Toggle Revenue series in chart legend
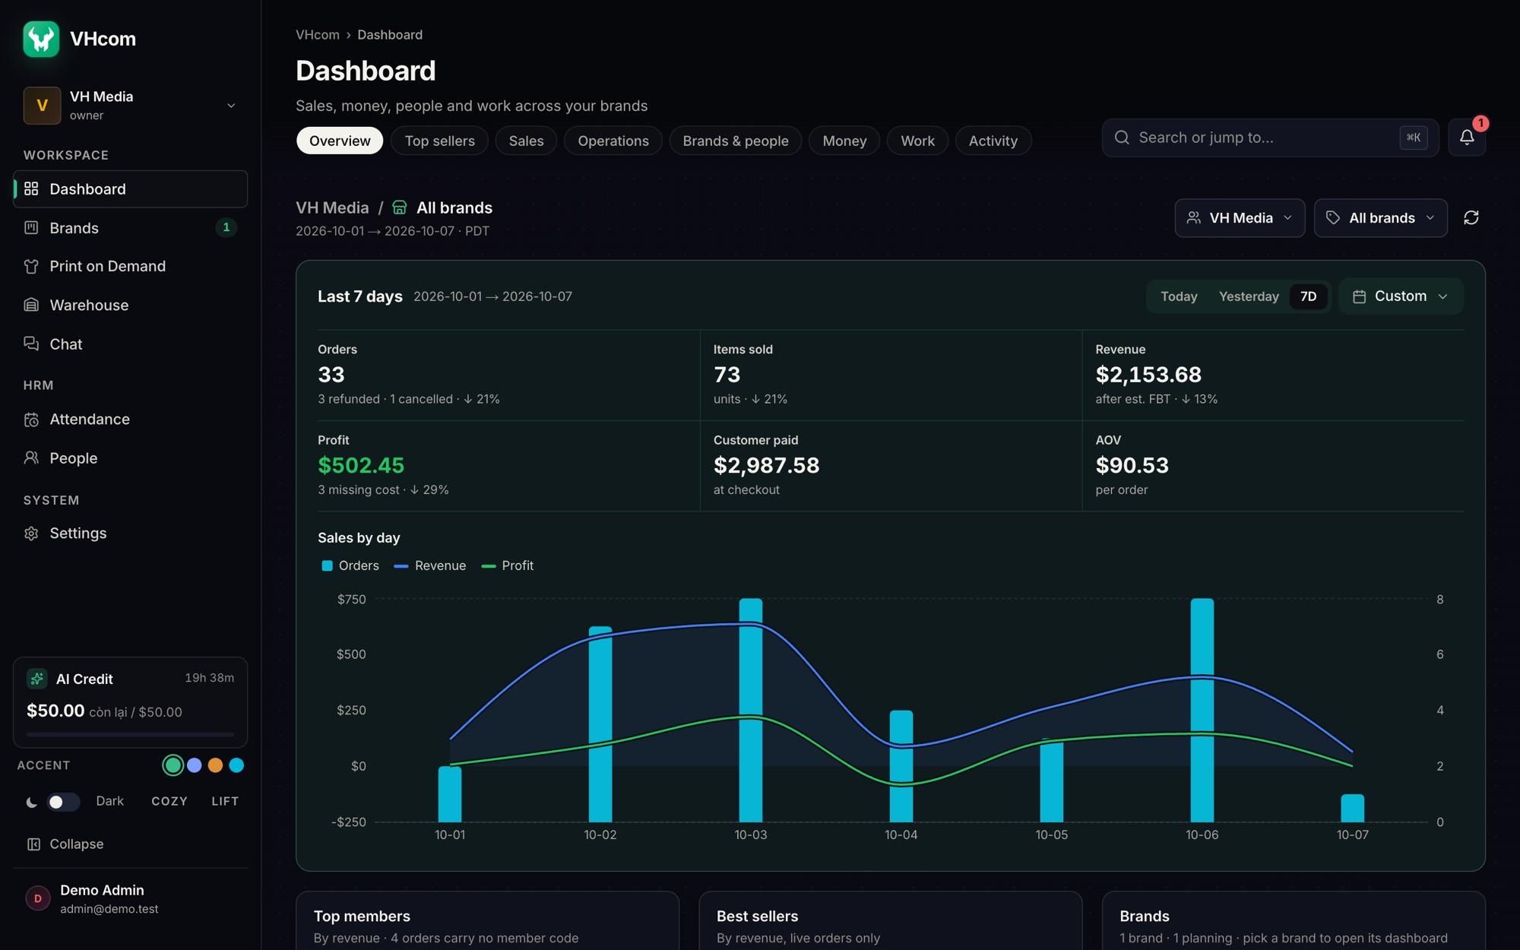The image size is (1520, 950). pos(430,565)
